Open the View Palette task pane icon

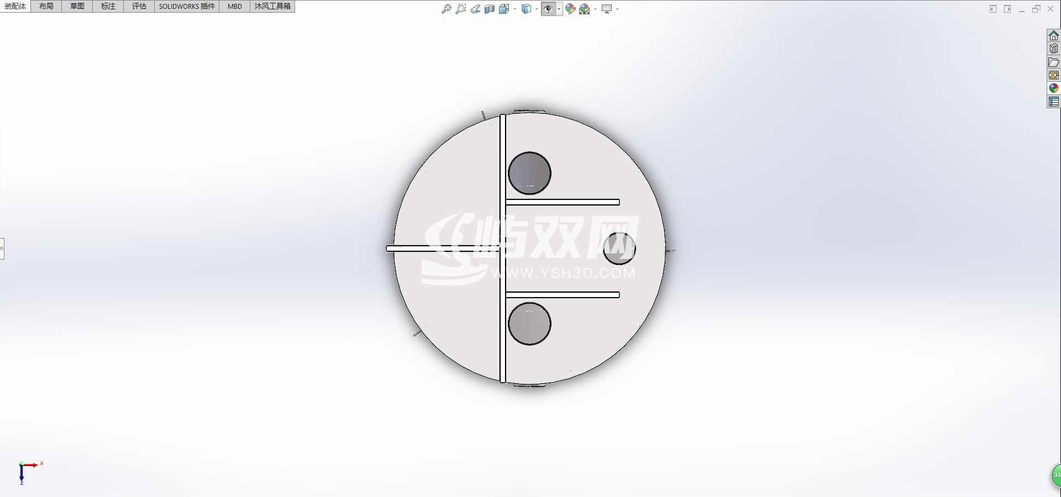[x=1054, y=75]
